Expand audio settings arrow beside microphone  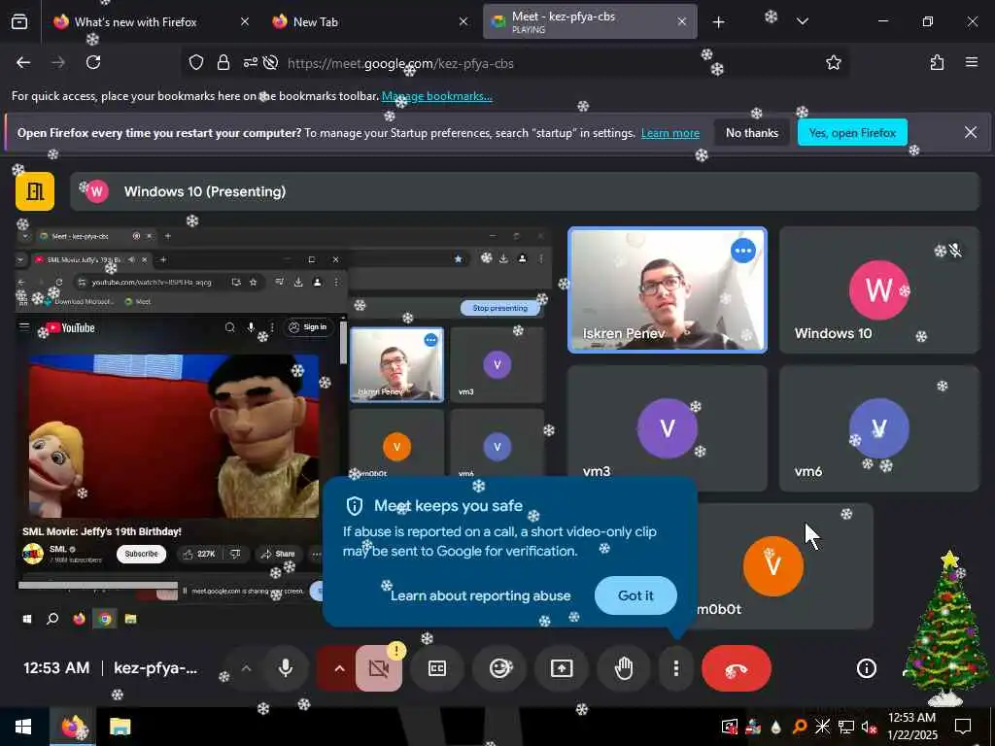[x=246, y=668]
